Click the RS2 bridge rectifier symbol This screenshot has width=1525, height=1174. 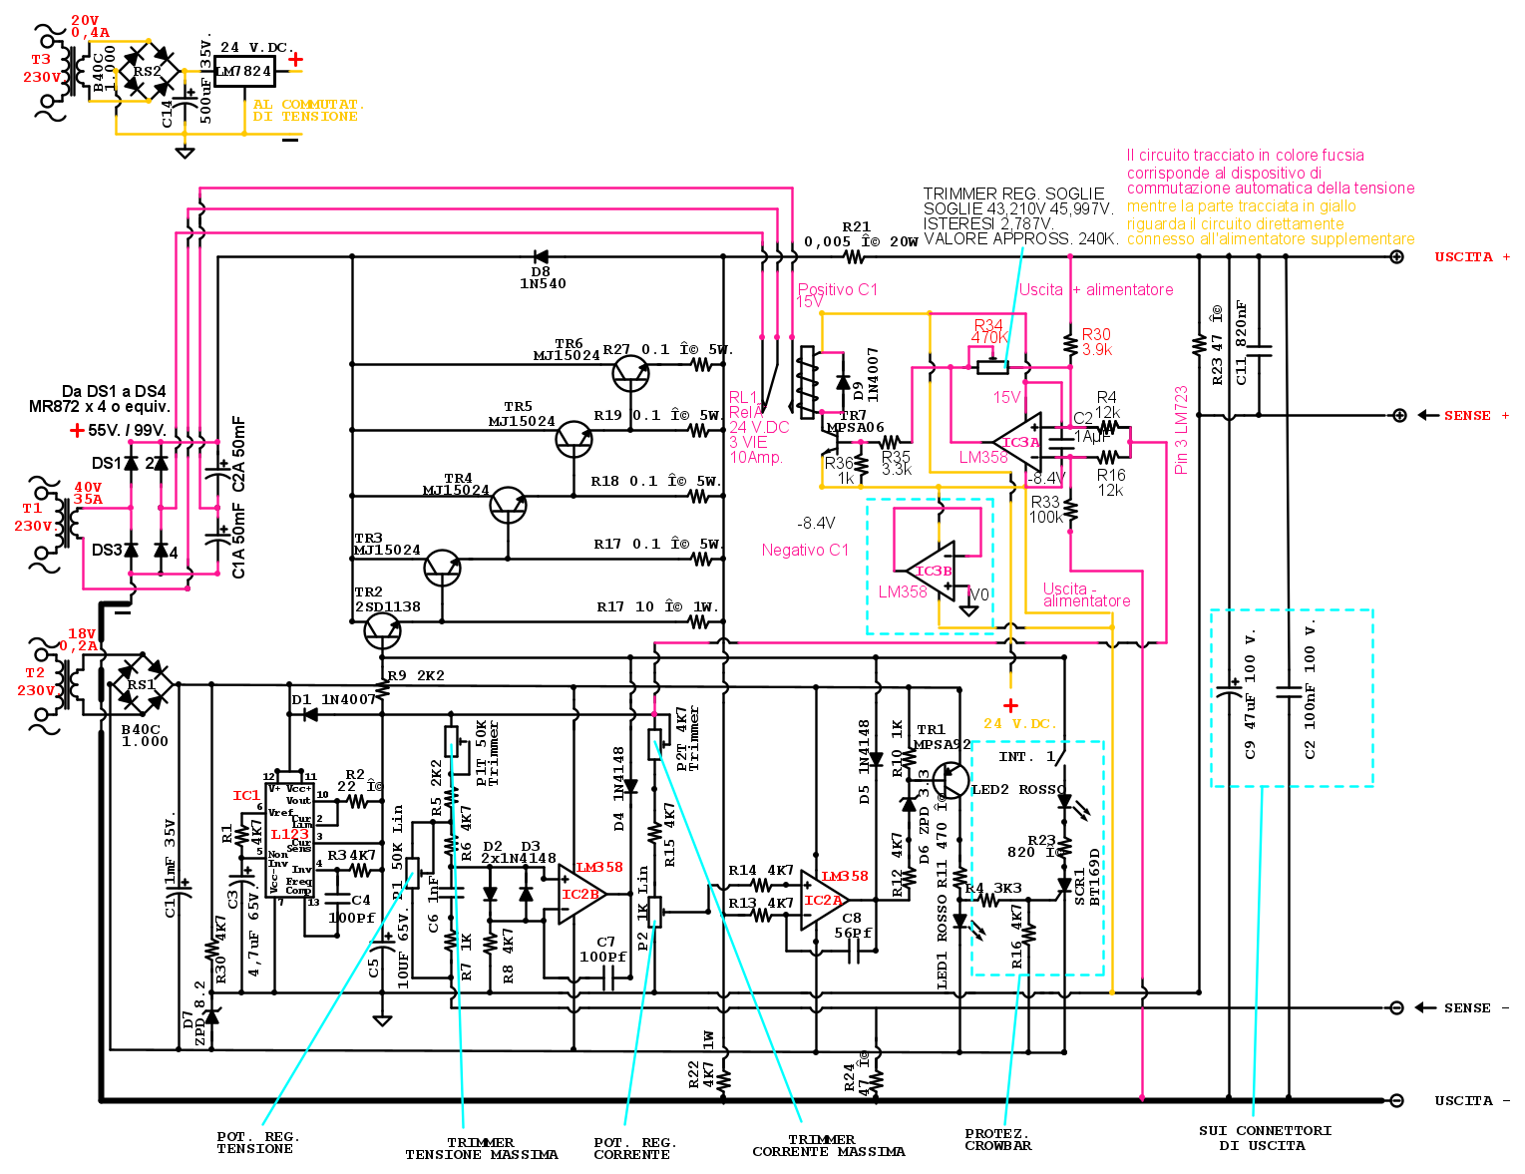pos(148,71)
